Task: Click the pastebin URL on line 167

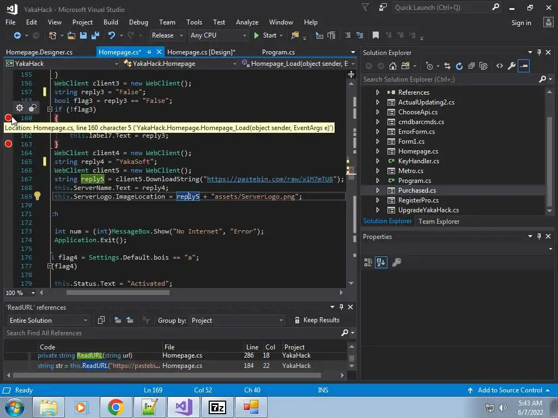Action: click(x=270, y=179)
